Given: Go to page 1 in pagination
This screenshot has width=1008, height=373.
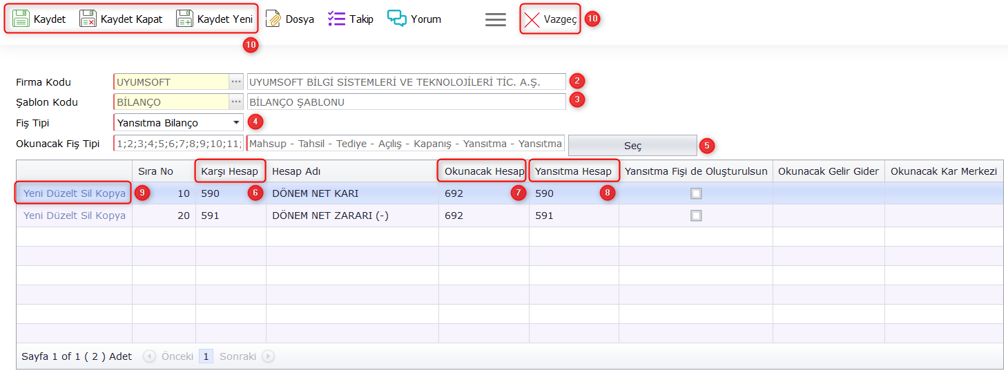Looking at the screenshot, I should (x=206, y=356).
